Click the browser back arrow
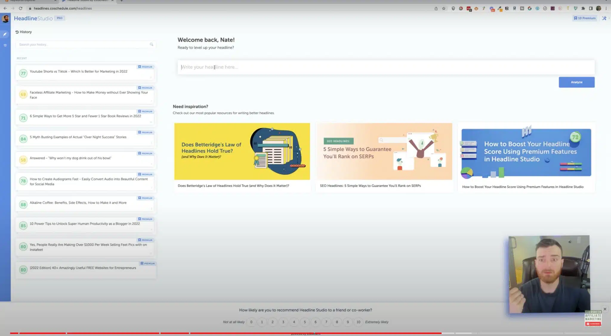The width and height of the screenshot is (611, 336). point(5,8)
